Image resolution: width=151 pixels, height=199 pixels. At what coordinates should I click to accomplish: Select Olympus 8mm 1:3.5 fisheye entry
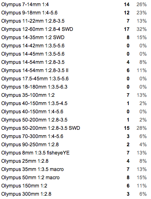pos(35,153)
